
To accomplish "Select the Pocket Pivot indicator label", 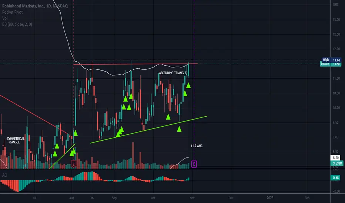I will point(12,12).
